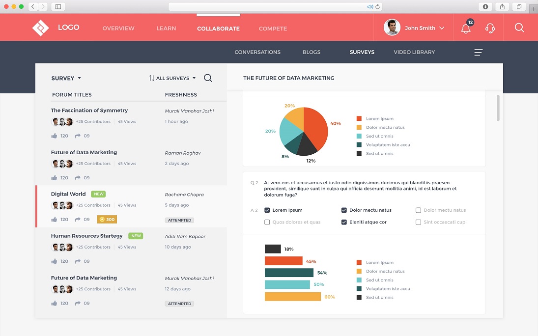Select the COLLABORATE nav item
Screen dimensions: 538x336
point(218,28)
